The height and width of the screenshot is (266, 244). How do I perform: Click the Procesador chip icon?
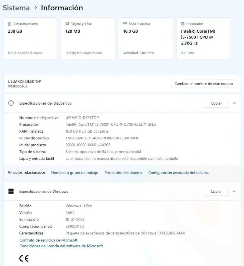pyautogui.click(x=183, y=24)
